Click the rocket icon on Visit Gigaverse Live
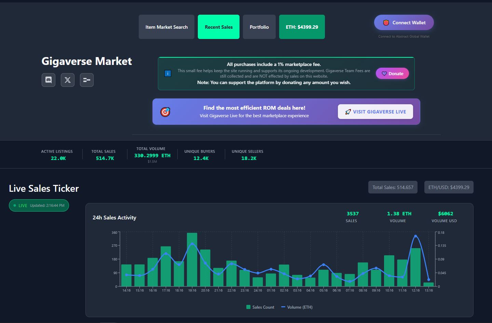This screenshot has height=323, width=492. (x=348, y=112)
